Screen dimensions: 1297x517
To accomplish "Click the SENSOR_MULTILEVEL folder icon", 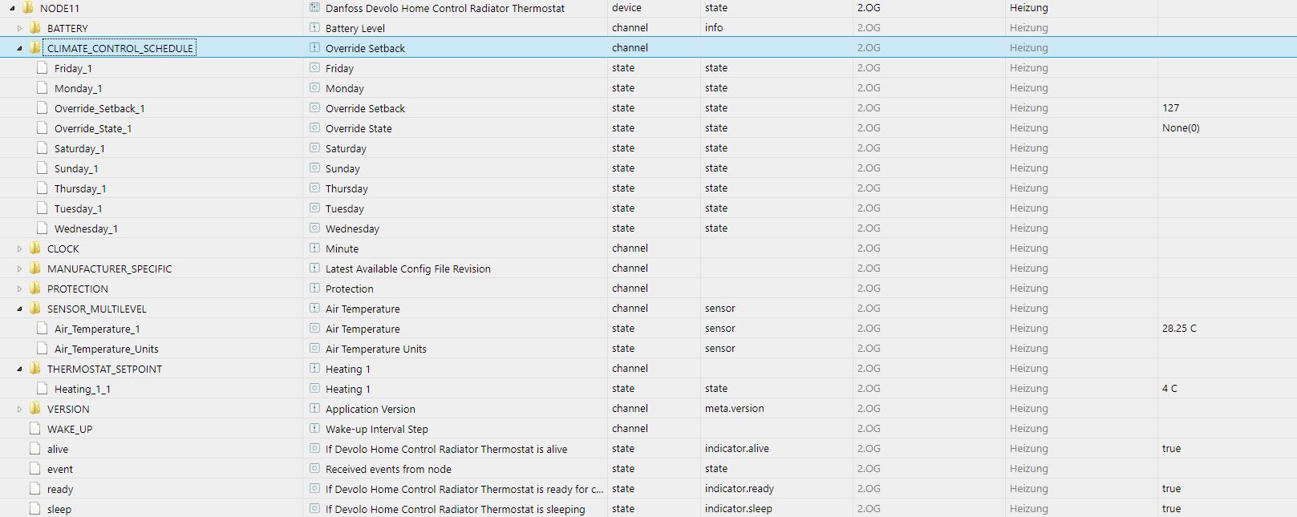I will point(35,309).
